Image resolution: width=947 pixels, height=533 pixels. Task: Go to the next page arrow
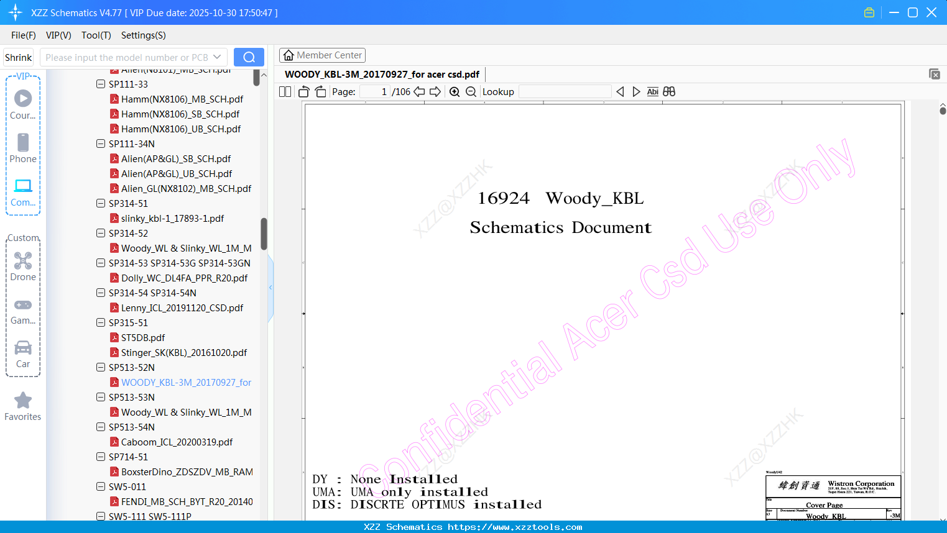tap(435, 92)
